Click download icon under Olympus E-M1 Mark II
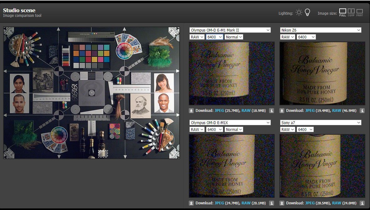Image resolution: width=370 pixels, height=210 pixels. pos(191,111)
